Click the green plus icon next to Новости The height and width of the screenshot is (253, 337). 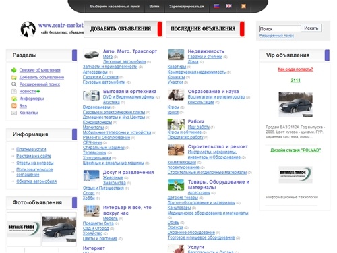point(38,91)
